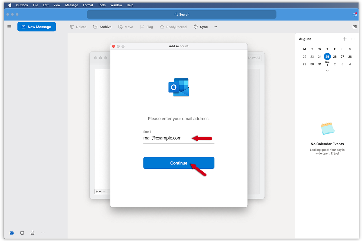The height and width of the screenshot is (241, 362).
Task: Select the 31st in mini calendar
Action: [320, 64]
